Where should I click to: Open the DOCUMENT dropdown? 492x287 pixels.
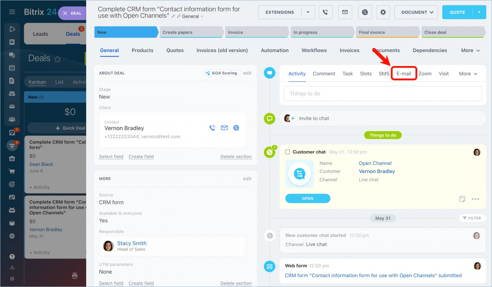click(x=417, y=12)
